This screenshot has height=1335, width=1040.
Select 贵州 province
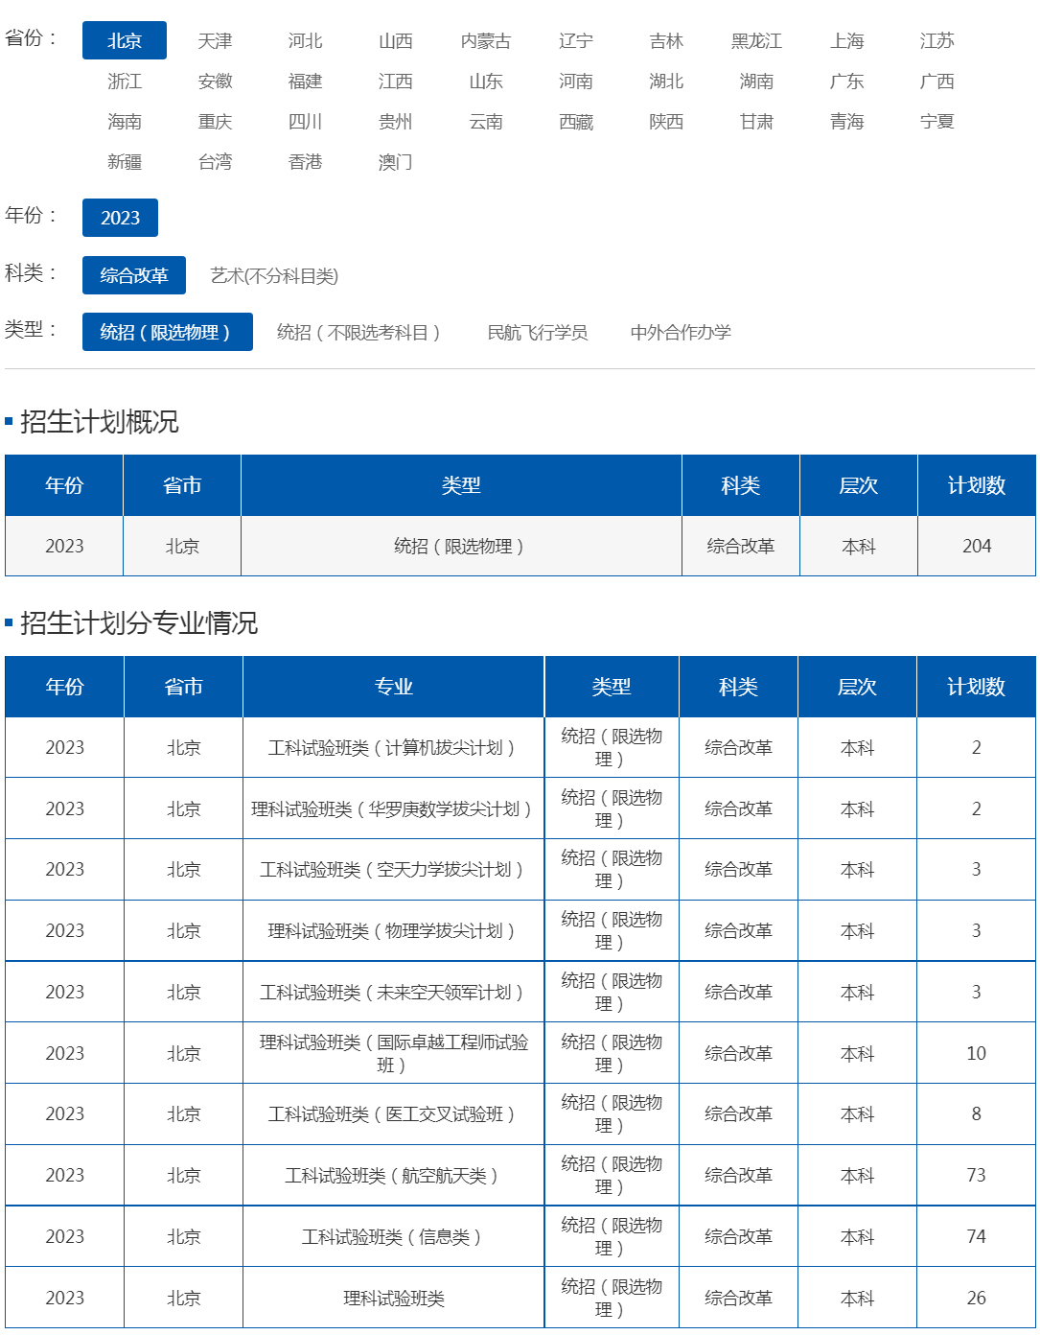(x=395, y=121)
